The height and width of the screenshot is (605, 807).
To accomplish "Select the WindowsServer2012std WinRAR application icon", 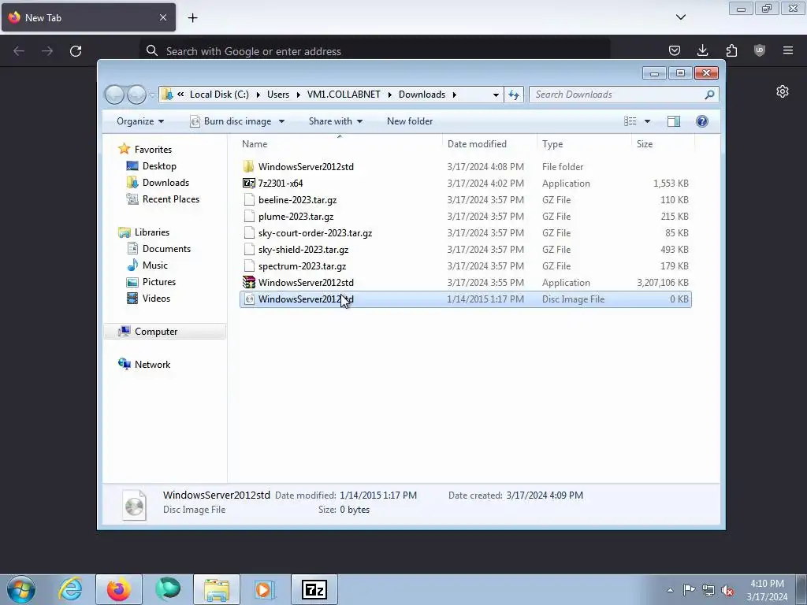I will point(248,283).
